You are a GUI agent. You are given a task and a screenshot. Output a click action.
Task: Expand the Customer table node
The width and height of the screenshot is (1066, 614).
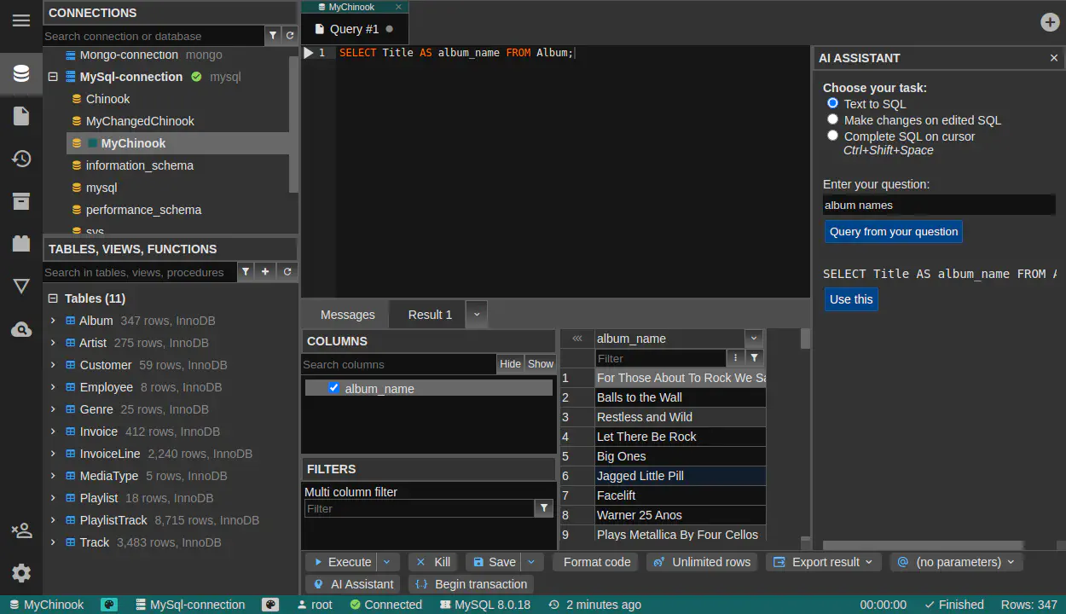[x=53, y=365]
